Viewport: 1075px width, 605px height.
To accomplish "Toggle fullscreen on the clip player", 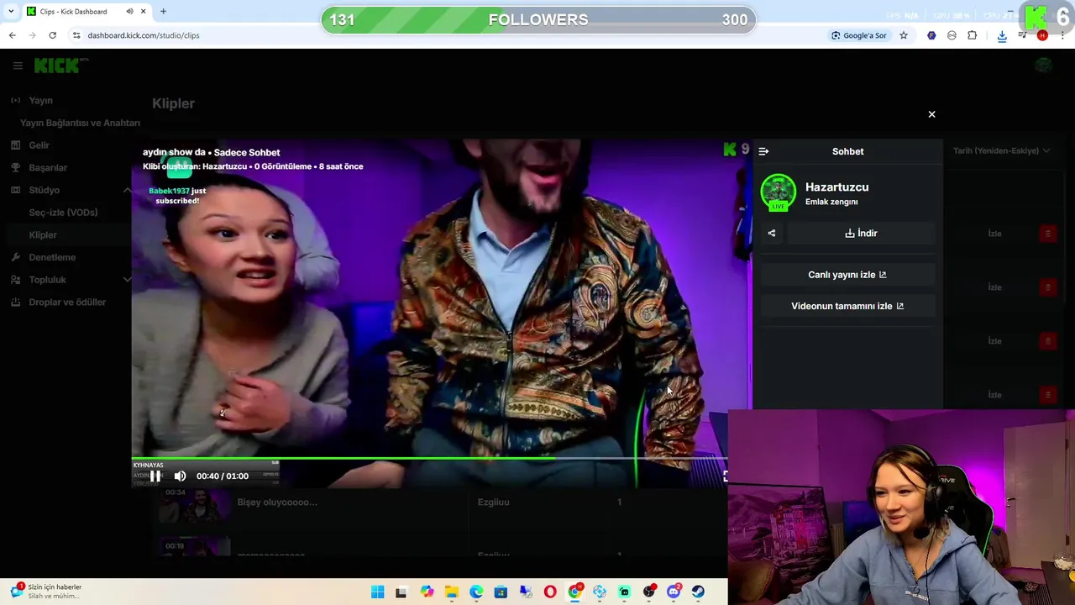I will 725,476.
